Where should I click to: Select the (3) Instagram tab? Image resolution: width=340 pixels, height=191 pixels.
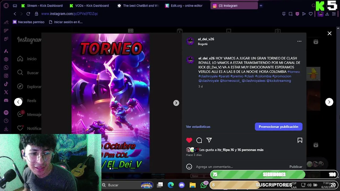point(234,6)
